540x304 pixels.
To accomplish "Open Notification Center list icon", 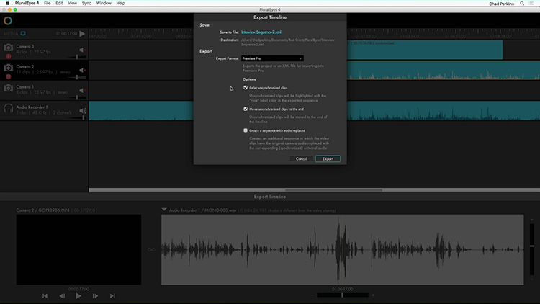I will click(x=531, y=3).
